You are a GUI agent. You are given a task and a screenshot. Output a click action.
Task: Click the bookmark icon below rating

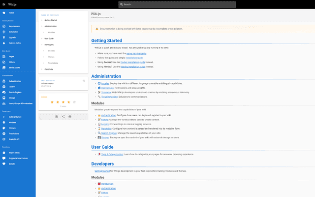pyautogui.click(x=57, y=117)
